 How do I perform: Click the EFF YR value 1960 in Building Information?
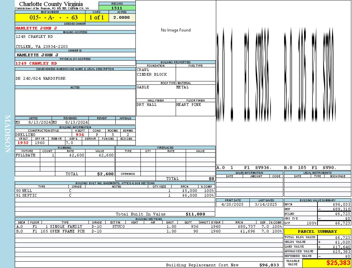tap(40, 143)
